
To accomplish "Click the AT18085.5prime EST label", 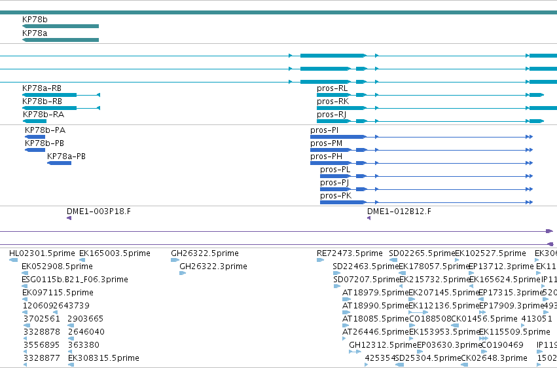I will point(375,319).
